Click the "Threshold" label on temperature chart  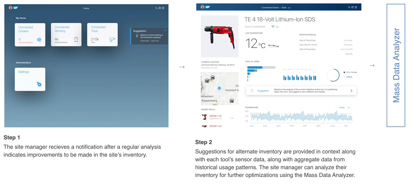click(255, 114)
